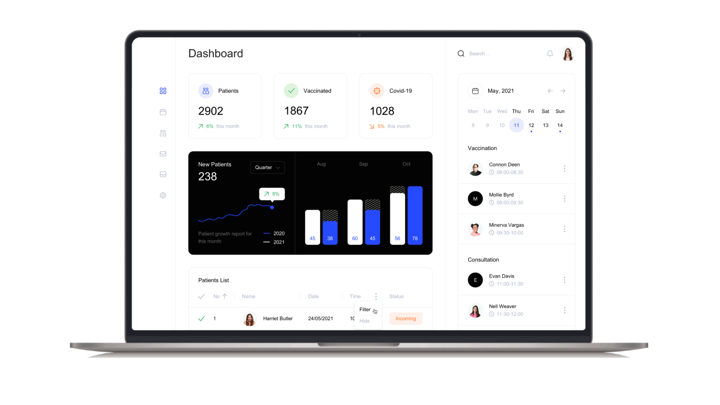Navigate to next month using forward arrow
Screen dimensions: 720x405
[563, 90]
